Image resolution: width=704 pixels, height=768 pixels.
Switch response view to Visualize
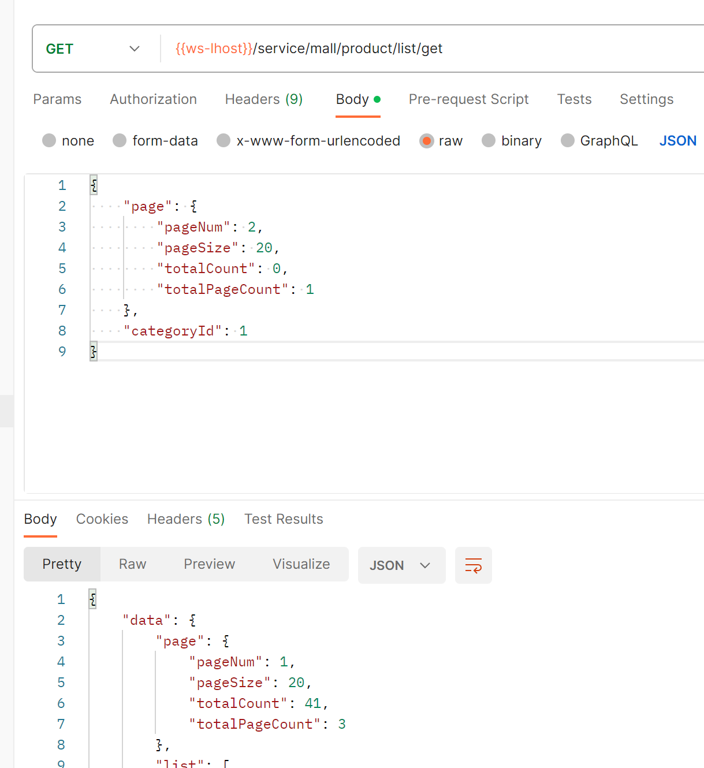click(301, 564)
